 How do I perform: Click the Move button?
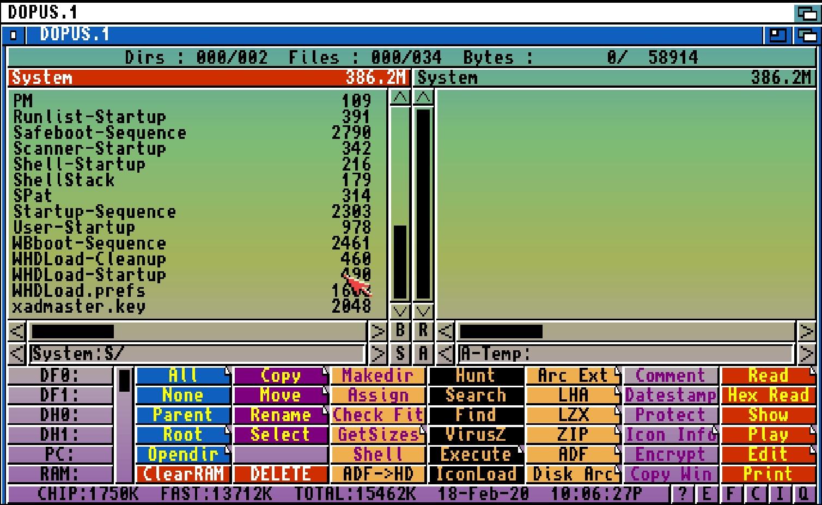pyautogui.click(x=281, y=395)
